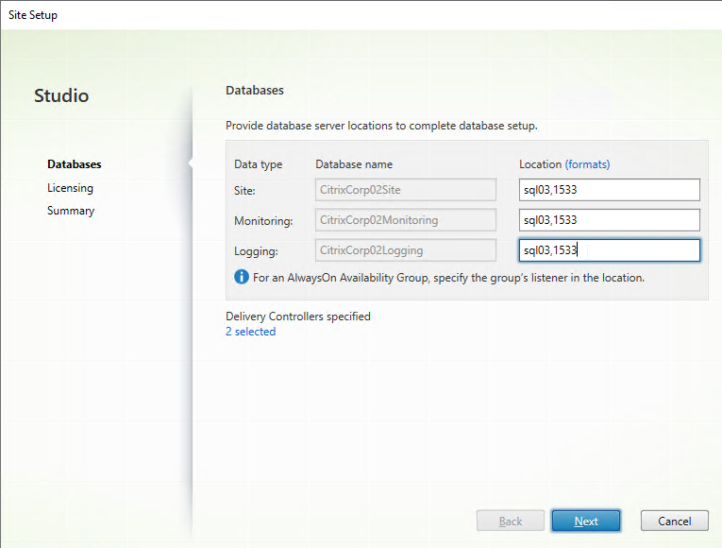722x548 pixels.
Task: Click the Database name column header
Action: click(x=354, y=164)
